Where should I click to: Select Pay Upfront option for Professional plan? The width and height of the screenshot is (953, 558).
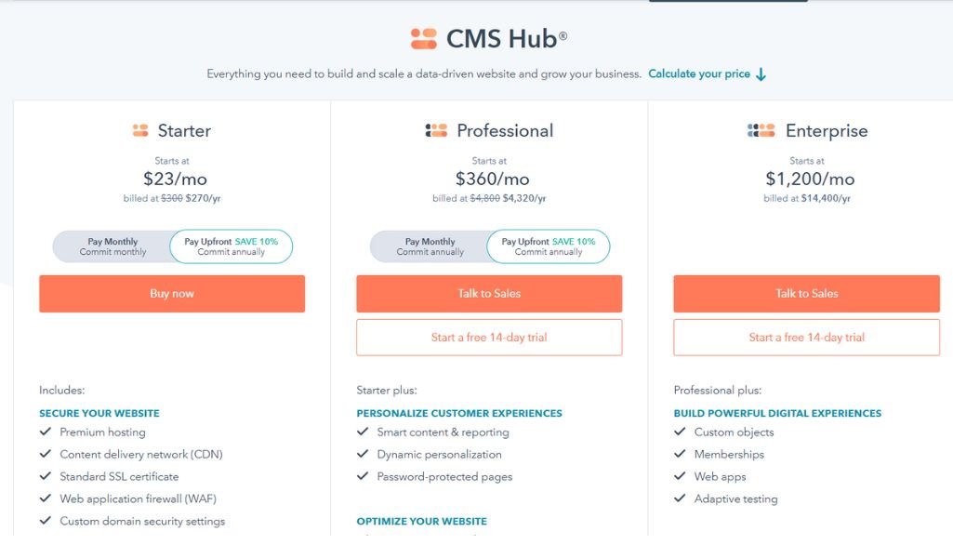[549, 246]
